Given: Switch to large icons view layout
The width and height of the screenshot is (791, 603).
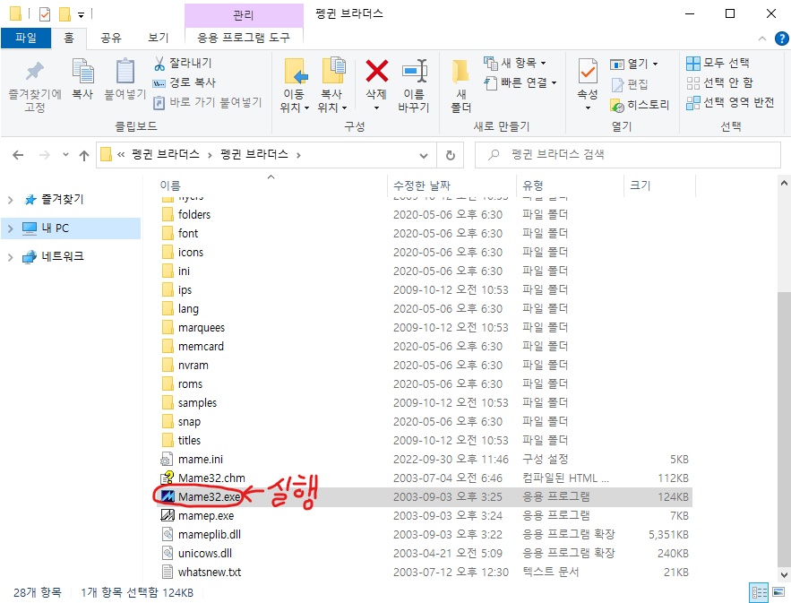Looking at the screenshot, I should click(x=778, y=592).
